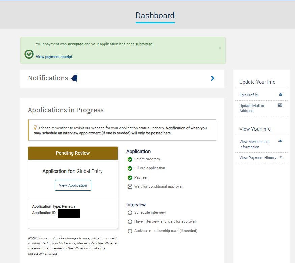Click the 'Application for: Global Entry' text
The image size is (295, 263).
[x=73, y=171]
